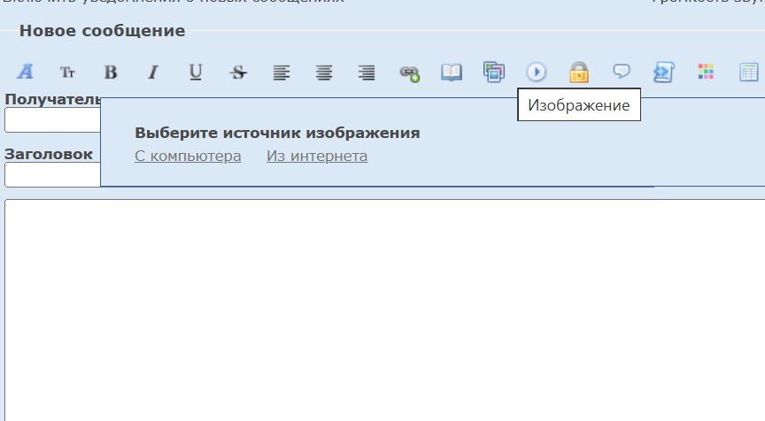The height and width of the screenshot is (421, 765).
Task: Open the font style icon
Action: pyautogui.click(x=25, y=73)
